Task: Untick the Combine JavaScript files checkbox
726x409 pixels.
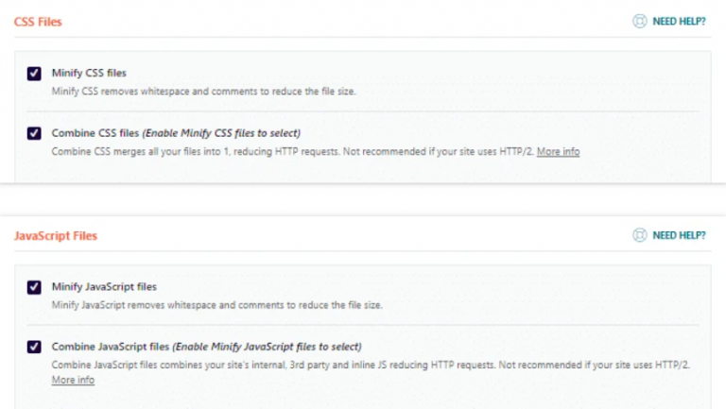Action: coord(35,347)
